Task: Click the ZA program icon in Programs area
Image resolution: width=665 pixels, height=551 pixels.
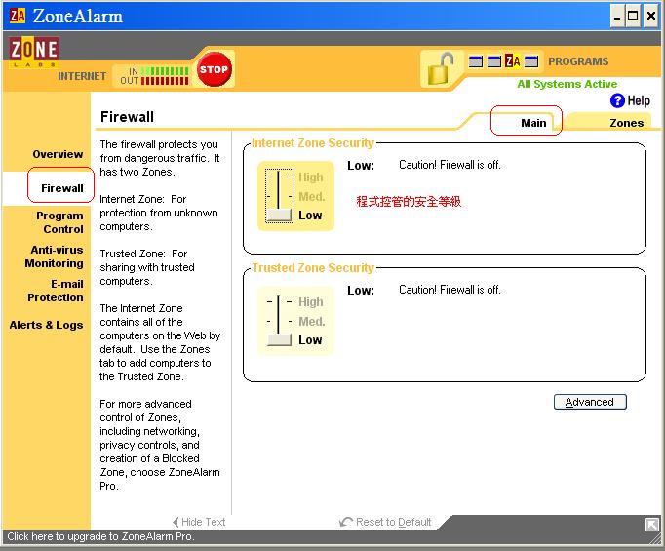Action: [512, 61]
